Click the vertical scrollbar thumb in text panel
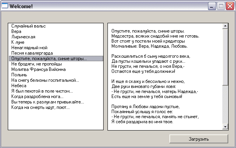Image resolution: width=236 pixels, height=148 pixels. [x=225, y=57]
